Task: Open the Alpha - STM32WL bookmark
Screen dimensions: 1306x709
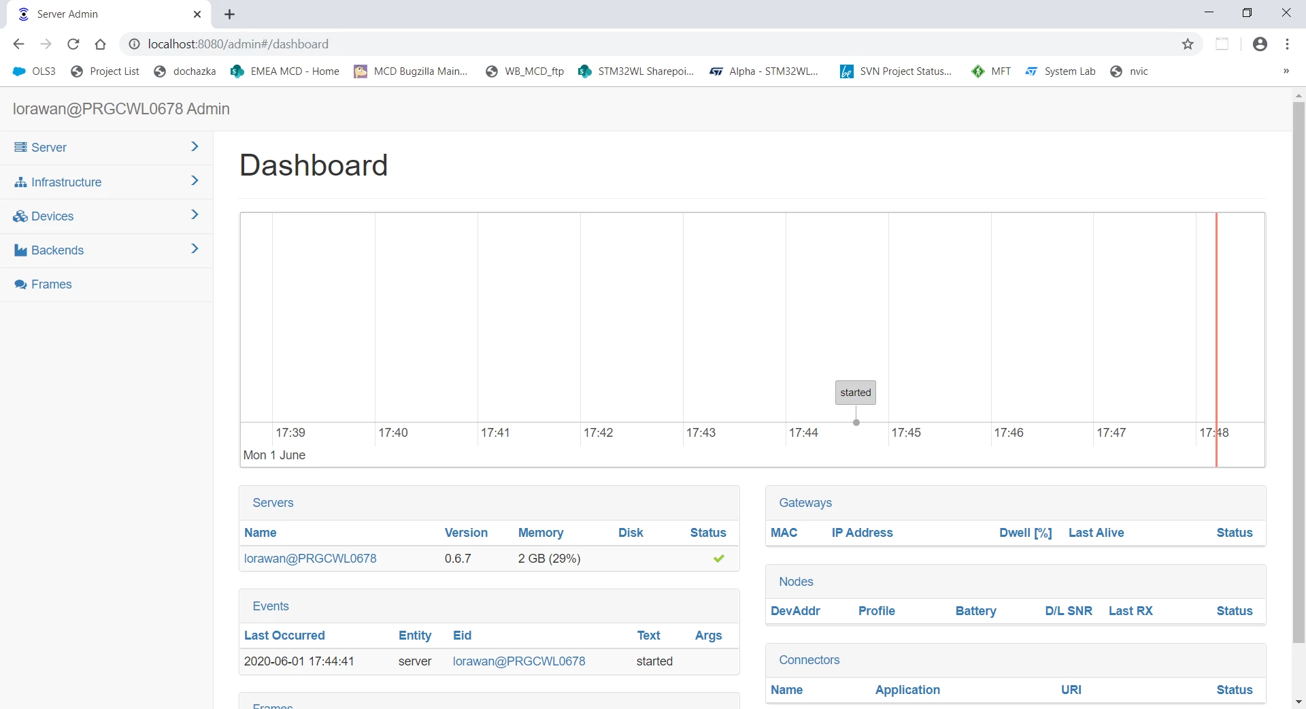Action: [x=764, y=71]
